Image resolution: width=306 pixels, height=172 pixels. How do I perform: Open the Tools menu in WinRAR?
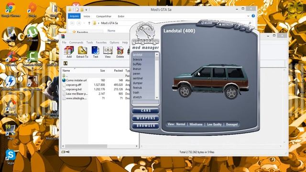point(89,43)
